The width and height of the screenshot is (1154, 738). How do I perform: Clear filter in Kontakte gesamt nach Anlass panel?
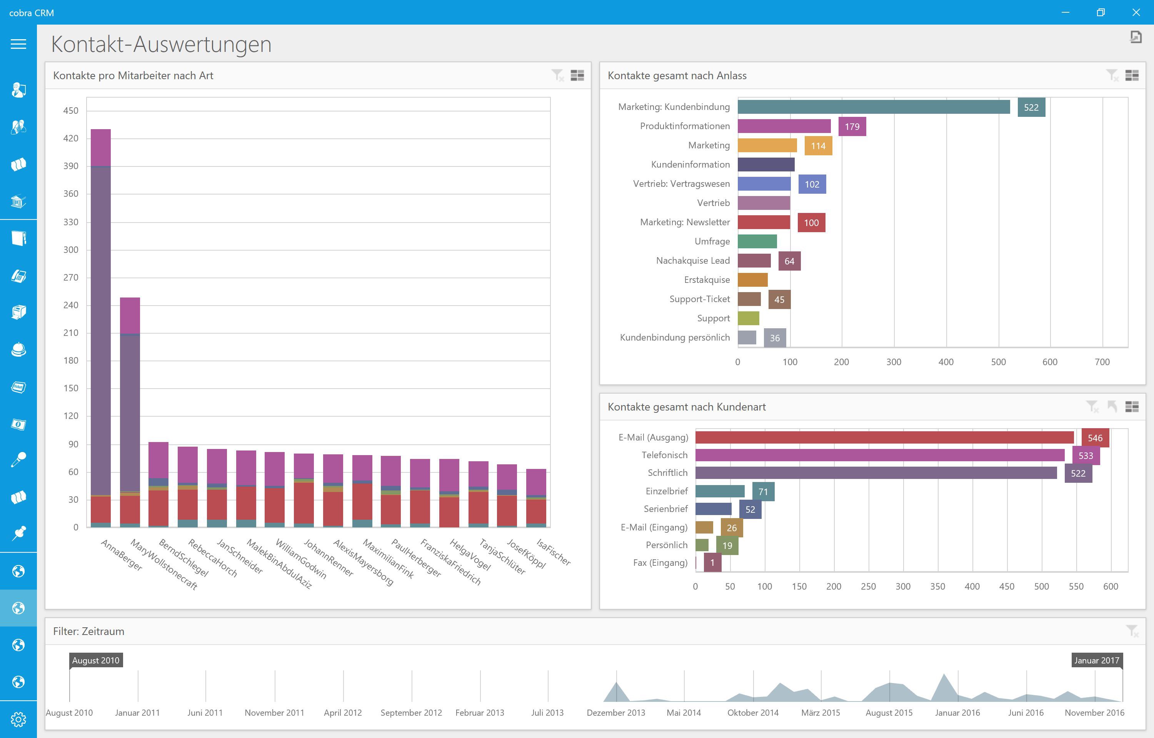click(x=1112, y=75)
